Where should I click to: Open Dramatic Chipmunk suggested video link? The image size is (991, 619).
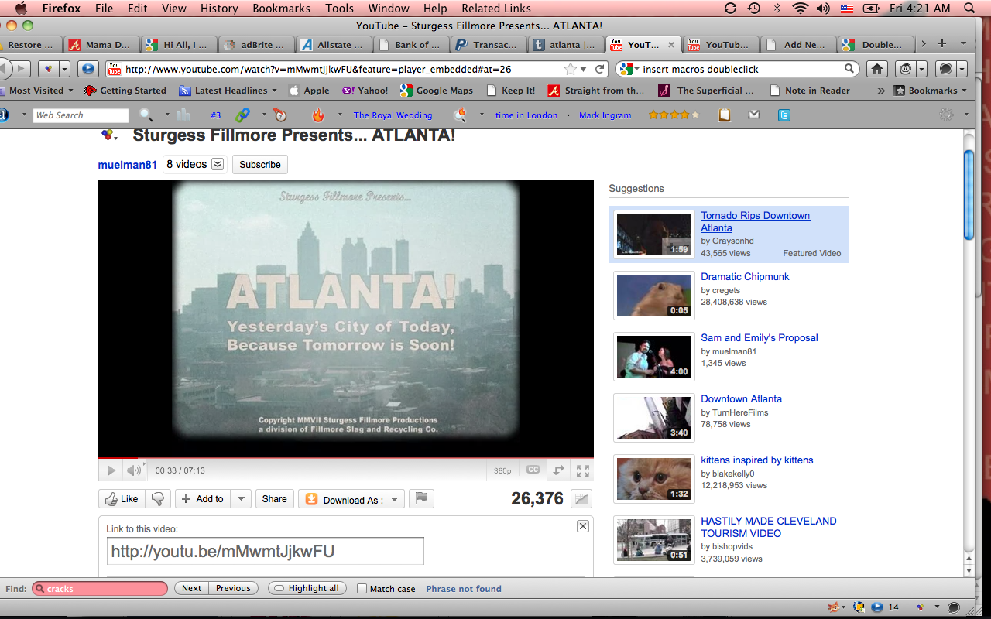pyautogui.click(x=745, y=276)
